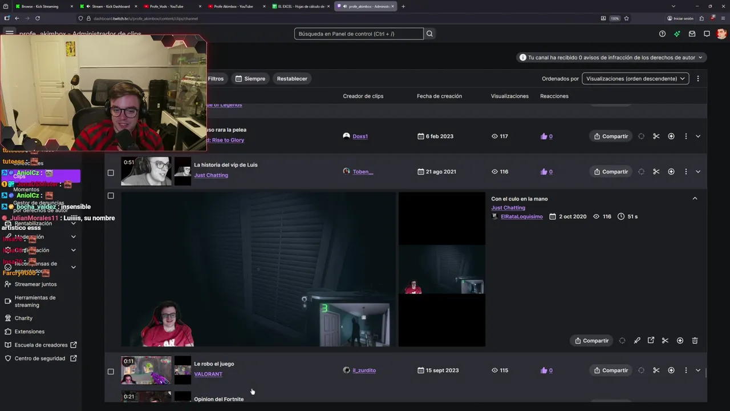The height and width of the screenshot is (411, 730).
Task: Tick checkbox for La historia del vip clip
Action: [x=111, y=172]
